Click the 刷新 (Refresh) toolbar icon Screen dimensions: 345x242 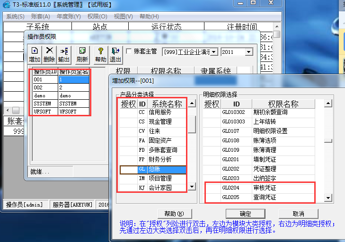click(x=82, y=55)
